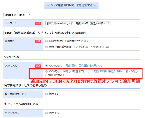Click the シェア用音声SIMカードを追加する button
The image size is (145, 118).
[71, 5]
